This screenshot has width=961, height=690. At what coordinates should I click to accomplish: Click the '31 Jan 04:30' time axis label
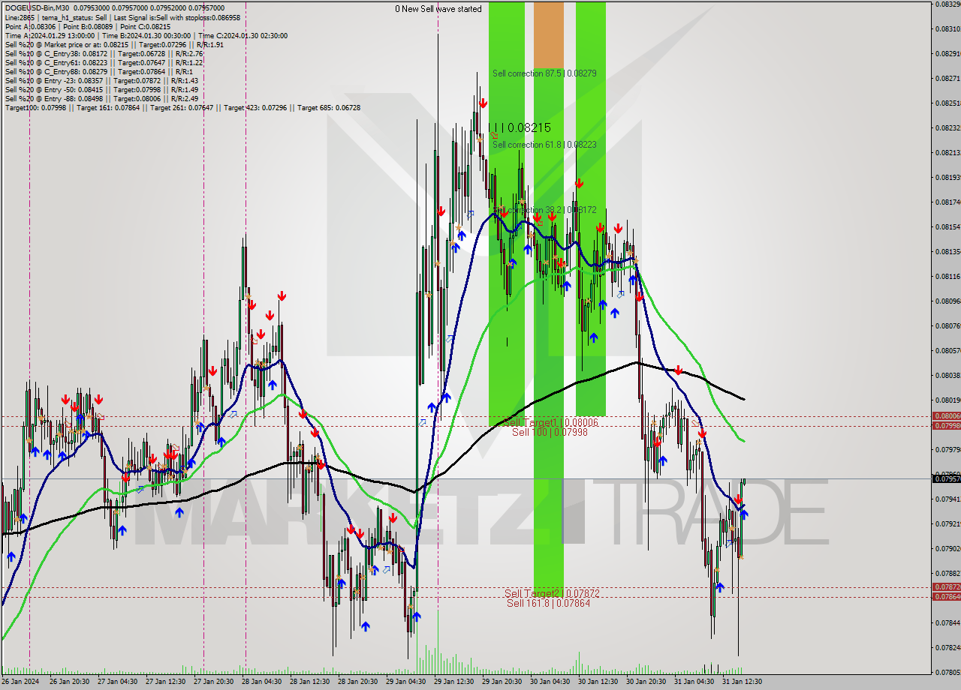pos(694,682)
